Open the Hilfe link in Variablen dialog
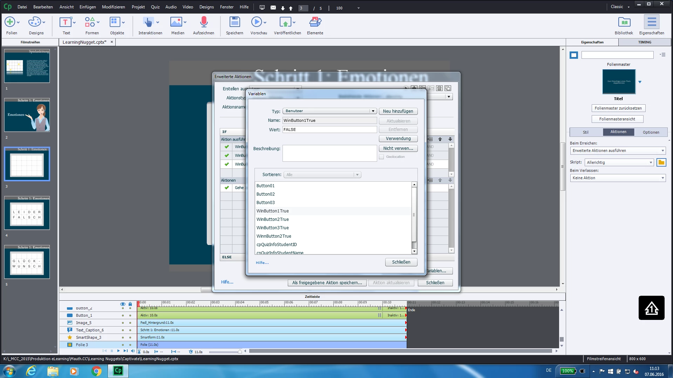Image resolution: width=673 pixels, height=378 pixels. pyautogui.click(x=262, y=262)
